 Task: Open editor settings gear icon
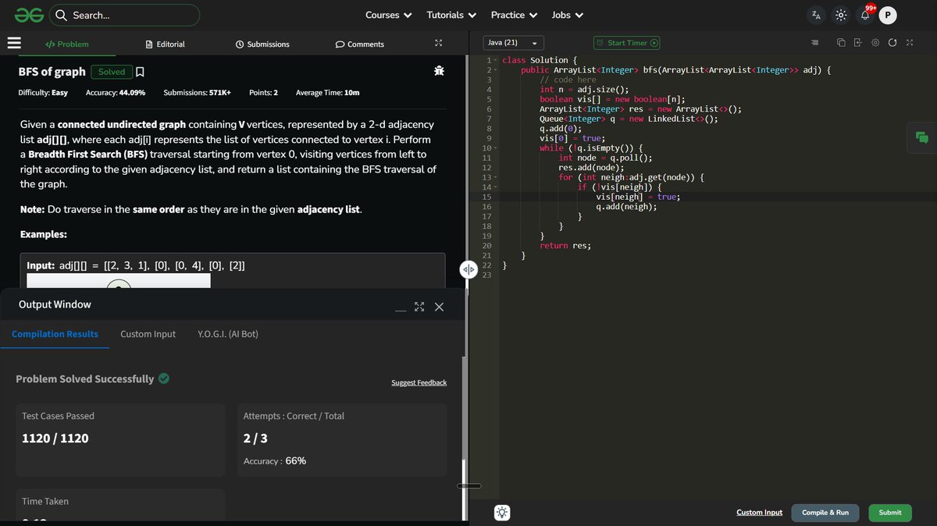pos(875,43)
